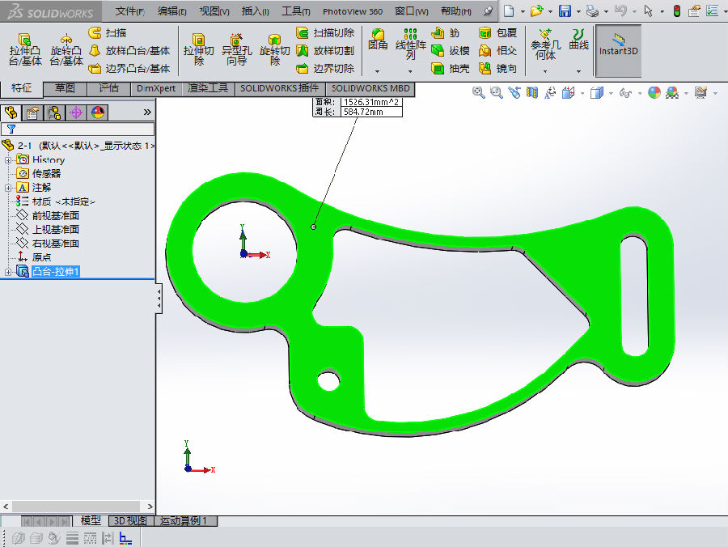This screenshot has width=728, height=547.
Task: Open the ConfigurationManager tab icon
Action: pos(54,112)
